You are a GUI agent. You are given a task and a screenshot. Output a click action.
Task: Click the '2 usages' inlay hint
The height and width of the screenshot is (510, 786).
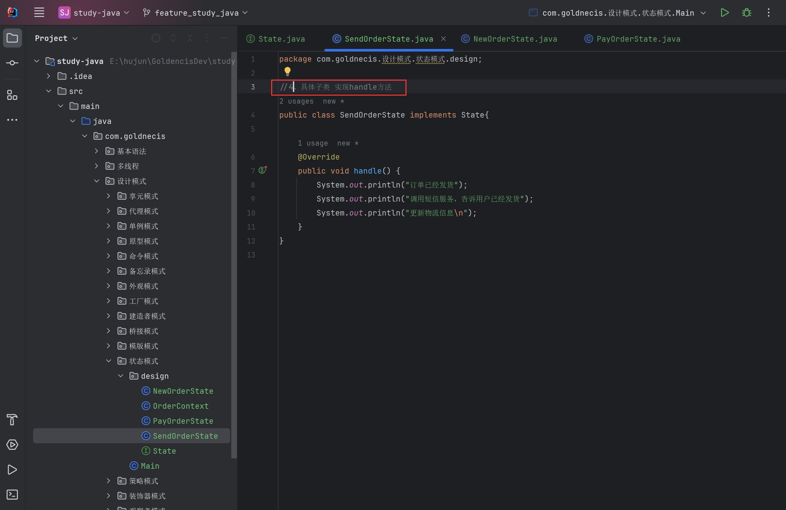[296, 101]
